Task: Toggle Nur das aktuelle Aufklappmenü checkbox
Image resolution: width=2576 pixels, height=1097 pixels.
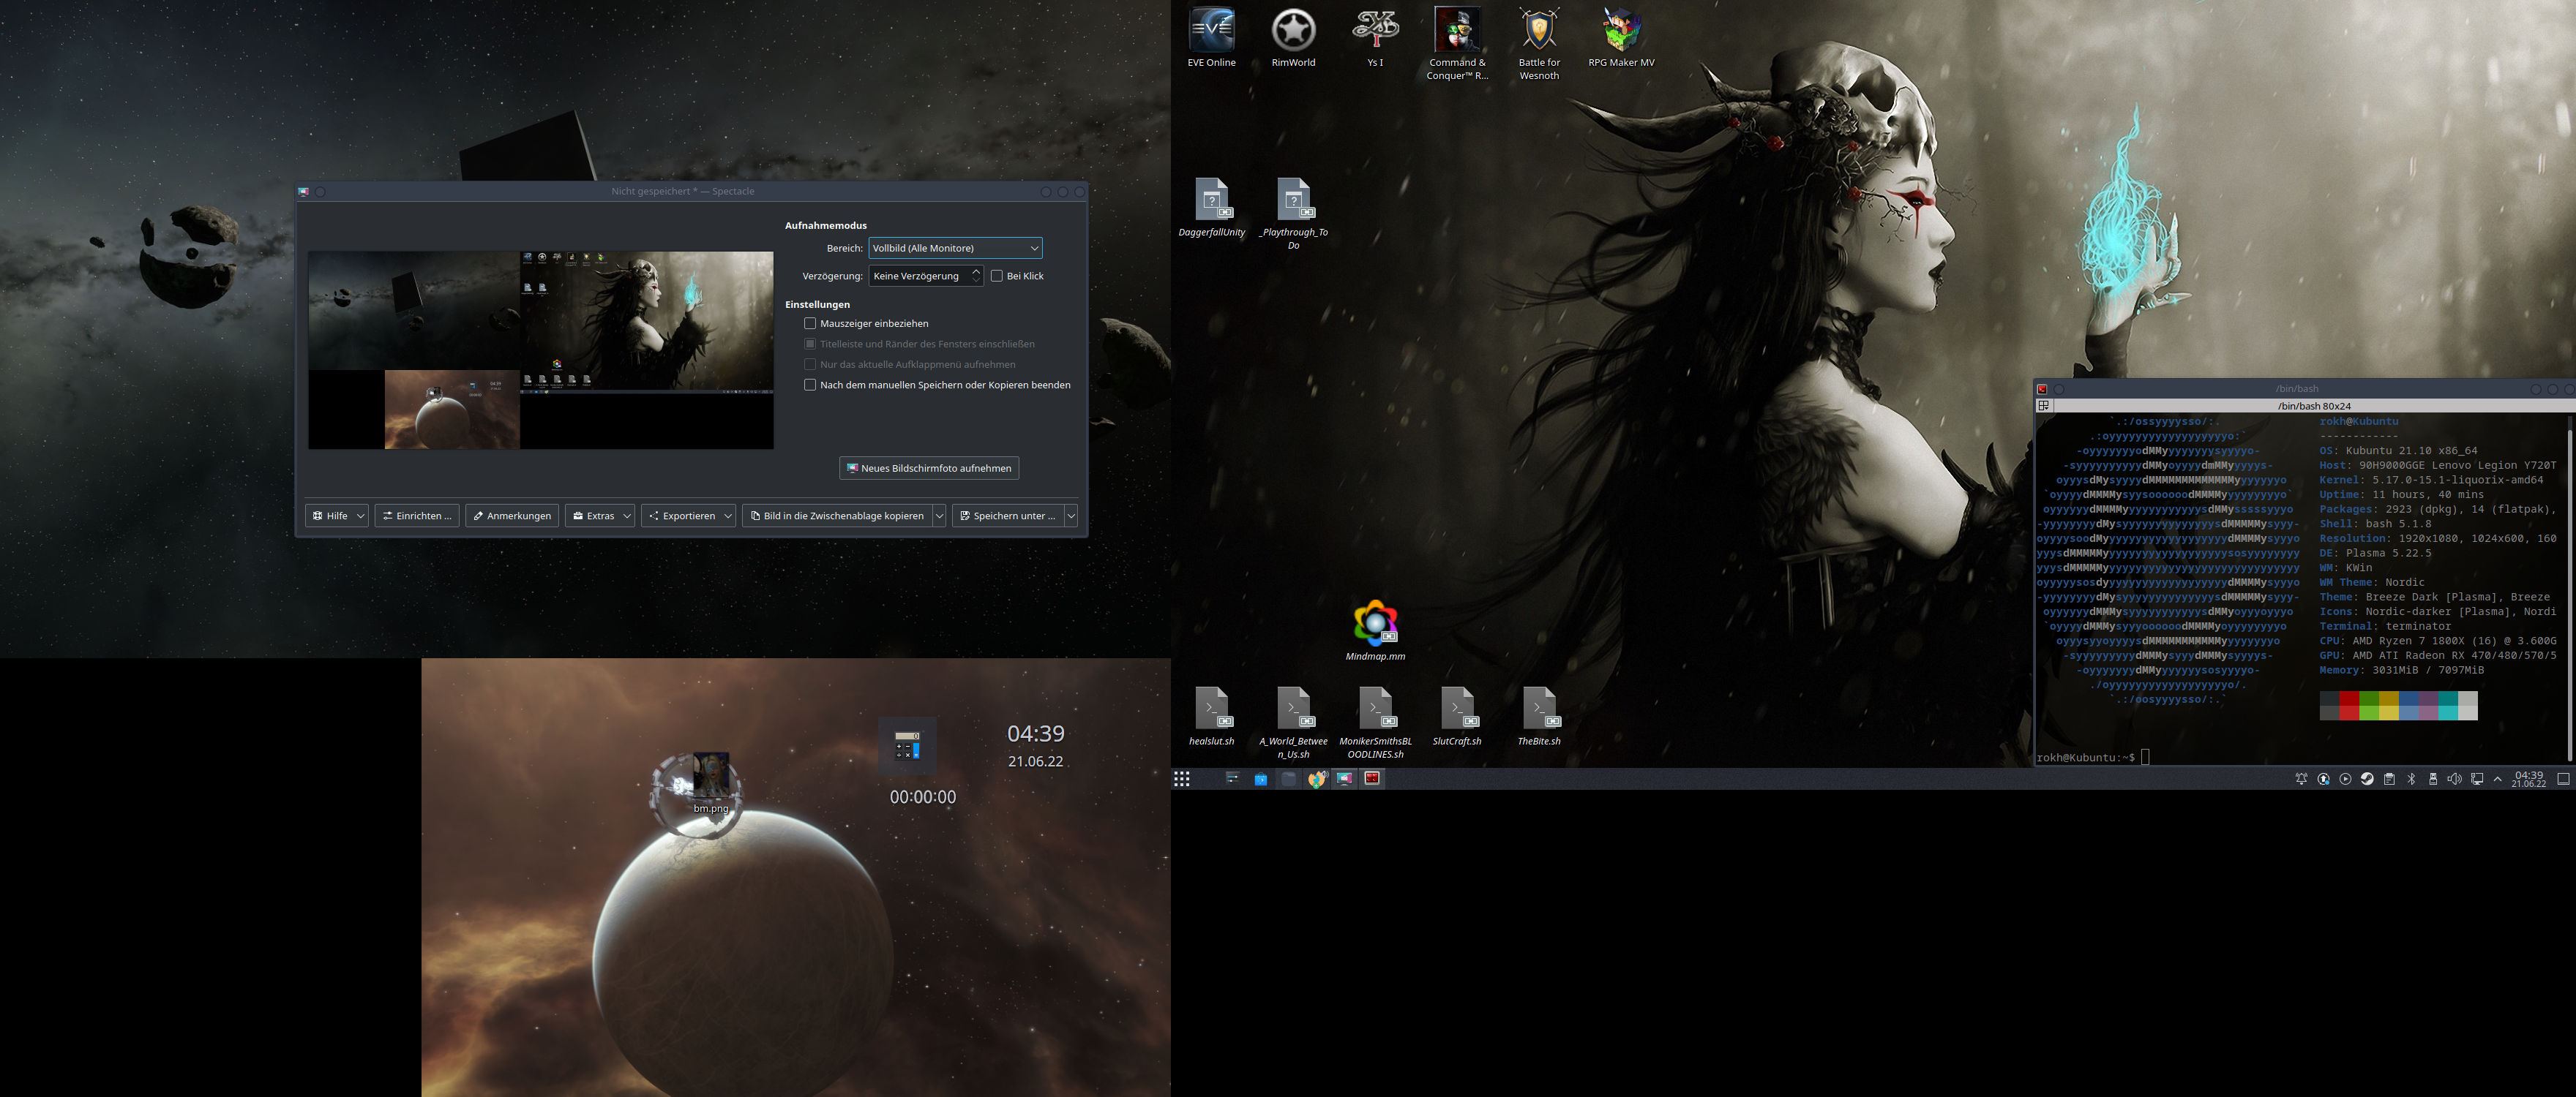Action: [810, 365]
